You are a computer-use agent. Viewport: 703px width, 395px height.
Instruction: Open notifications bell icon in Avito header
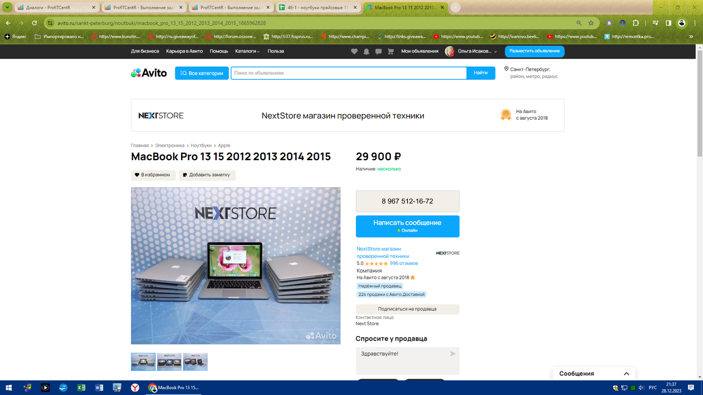[x=366, y=51]
